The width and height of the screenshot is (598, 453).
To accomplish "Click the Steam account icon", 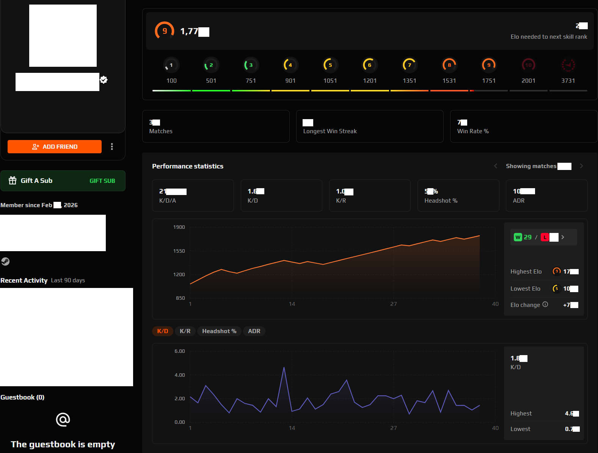I will pos(5,261).
